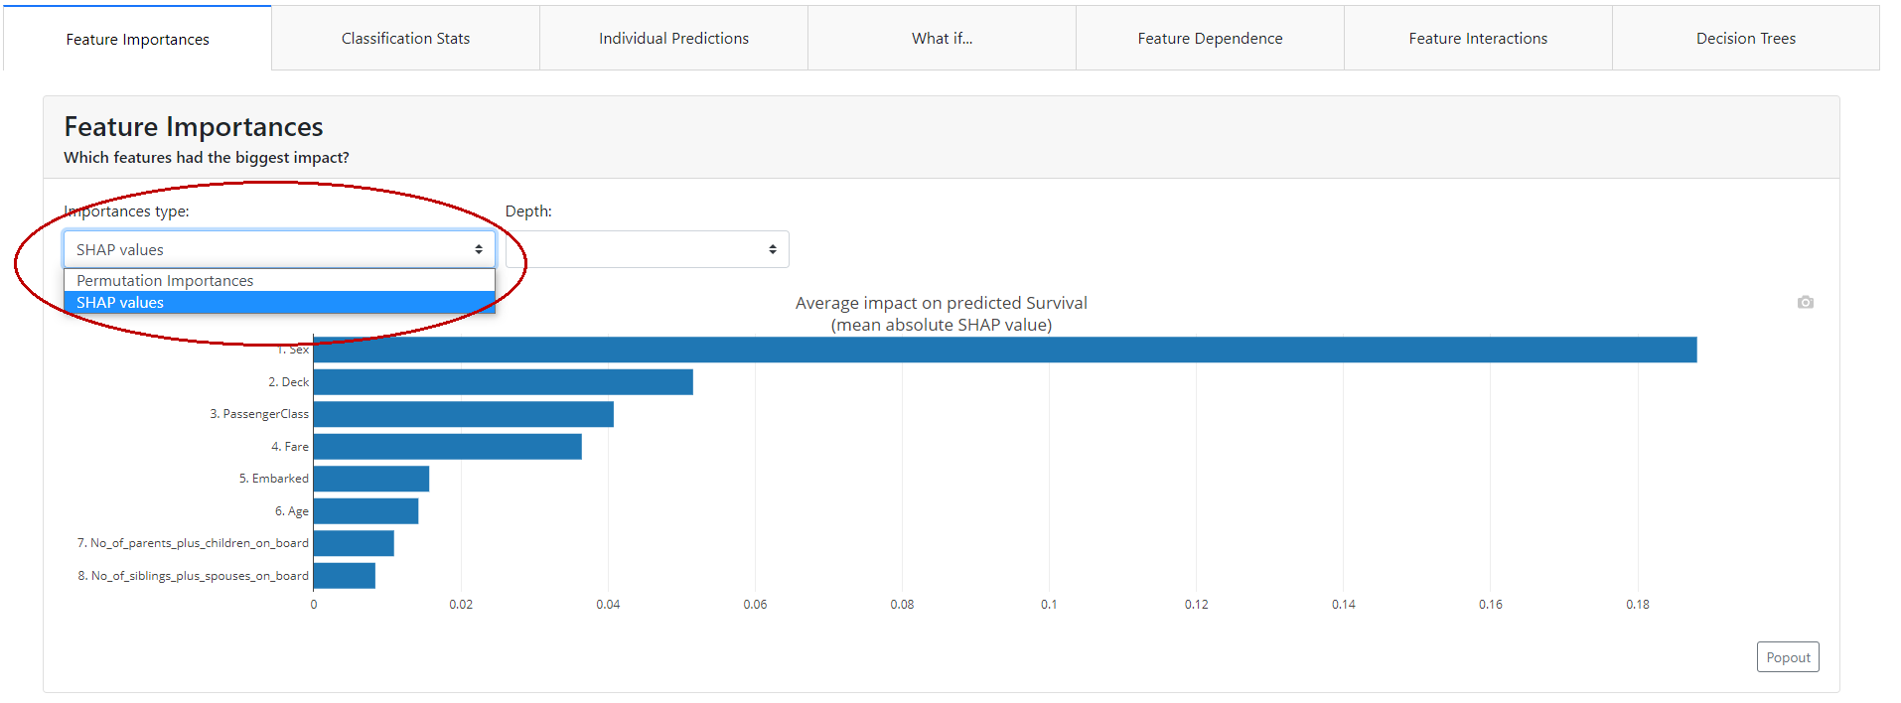Open the Importances type dropdown
The image size is (1901, 703).
click(279, 249)
